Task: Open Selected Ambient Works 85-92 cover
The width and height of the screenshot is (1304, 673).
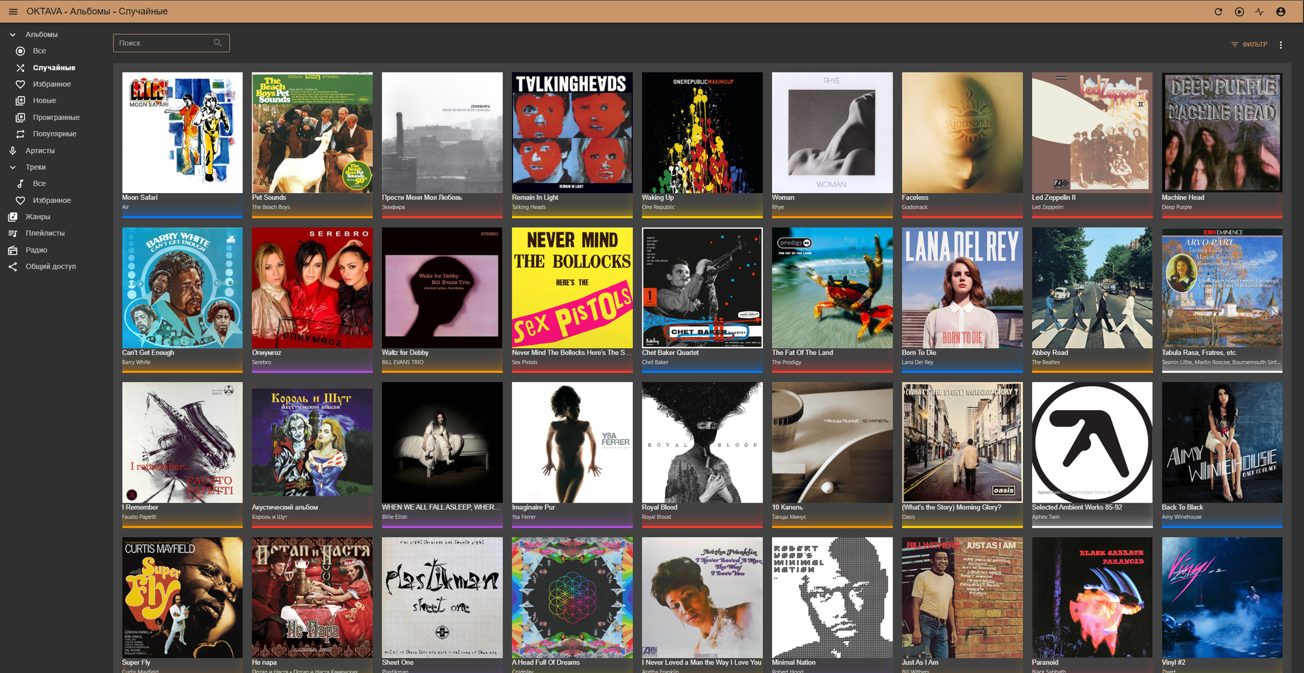Action: coord(1092,442)
